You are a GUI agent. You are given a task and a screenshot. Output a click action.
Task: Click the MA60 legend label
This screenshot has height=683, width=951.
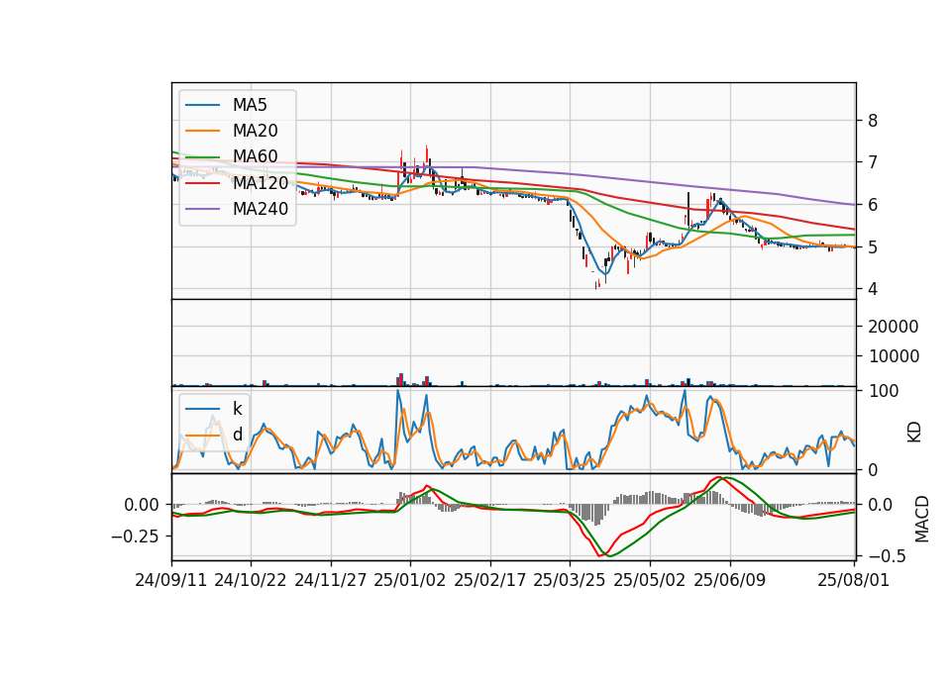tap(255, 156)
